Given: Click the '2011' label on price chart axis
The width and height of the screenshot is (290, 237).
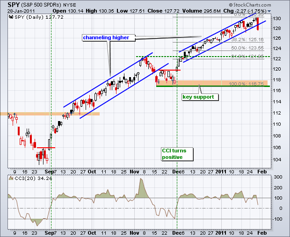Looking at the screenshot, I should [221, 172].
